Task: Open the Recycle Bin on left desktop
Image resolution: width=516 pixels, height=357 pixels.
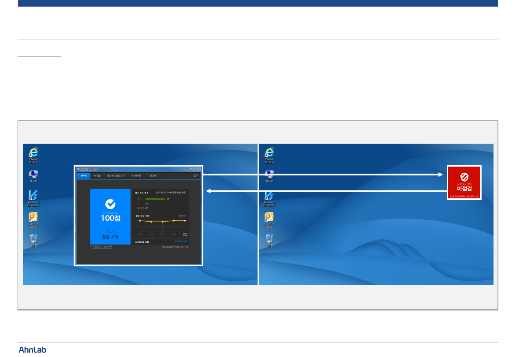Action: (33, 239)
